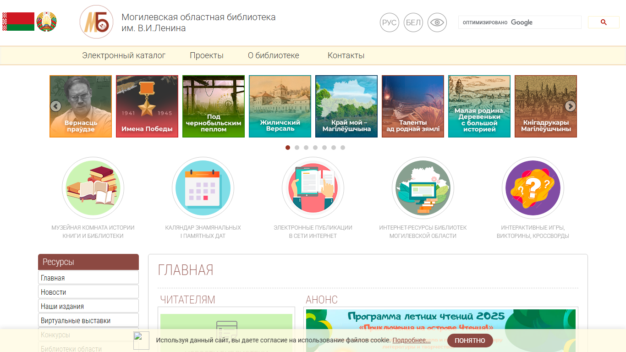Open Электронные публикации в сети интернет link
Image resolution: width=626 pixels, height=352 pixels.
[313, 232]
